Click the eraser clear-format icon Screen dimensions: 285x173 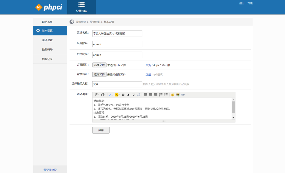139,95
